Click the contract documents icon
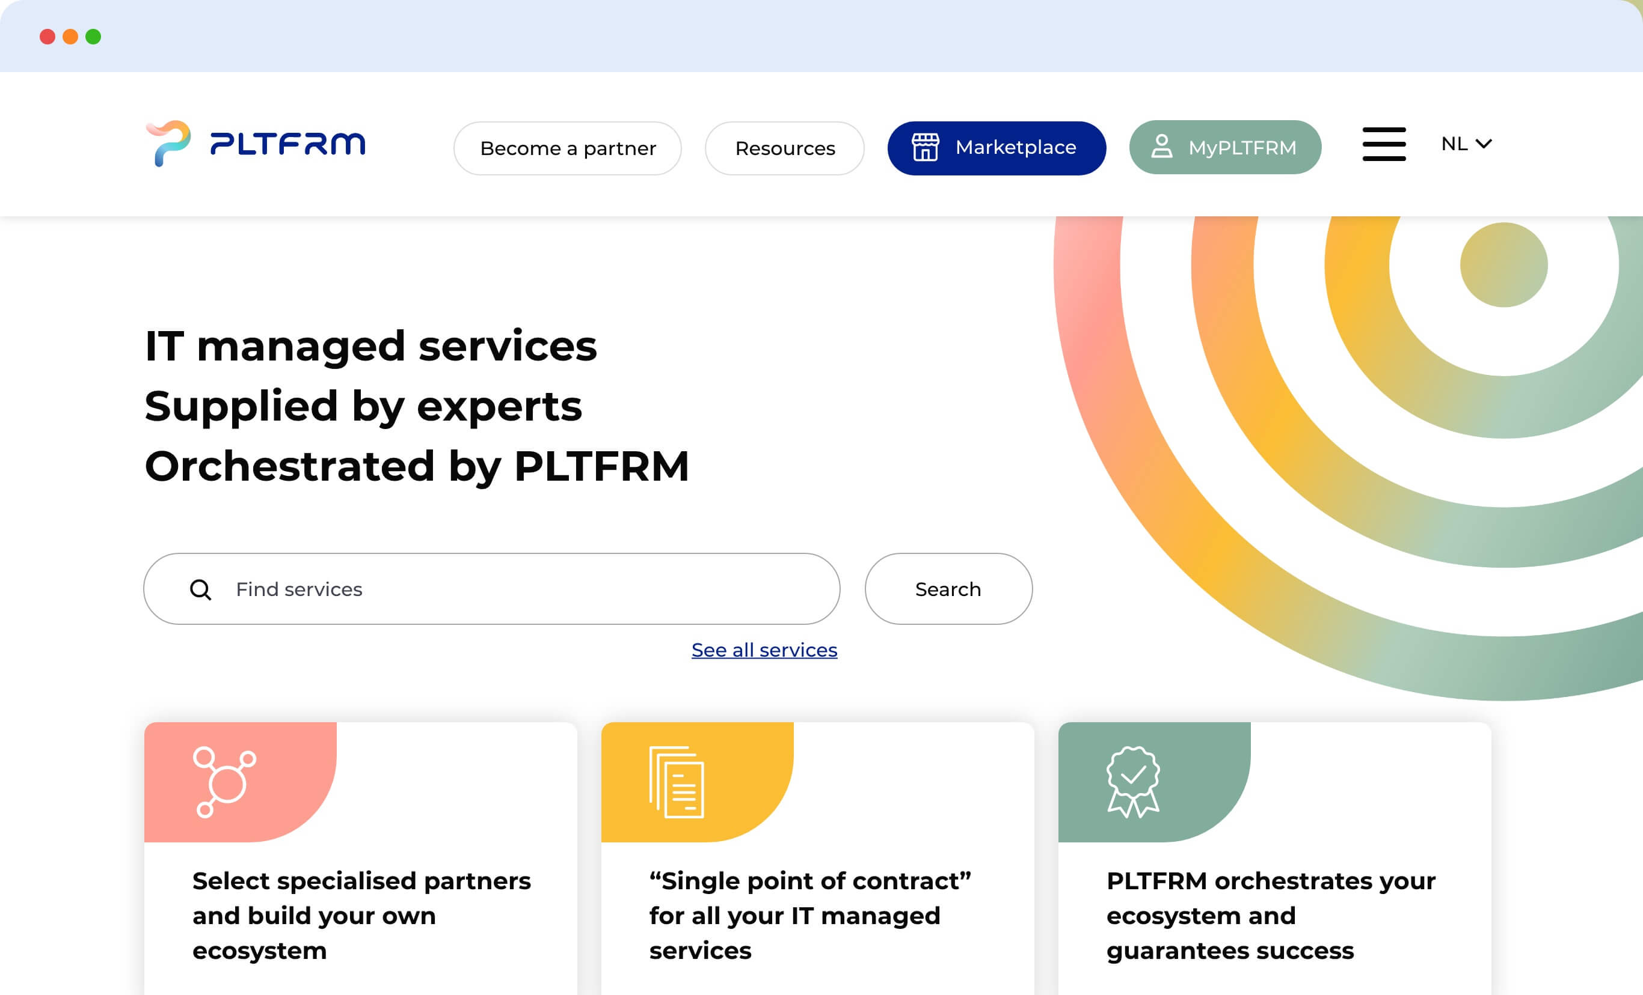Viewport: 1643px width, 995px height. (x=677, y=782)
